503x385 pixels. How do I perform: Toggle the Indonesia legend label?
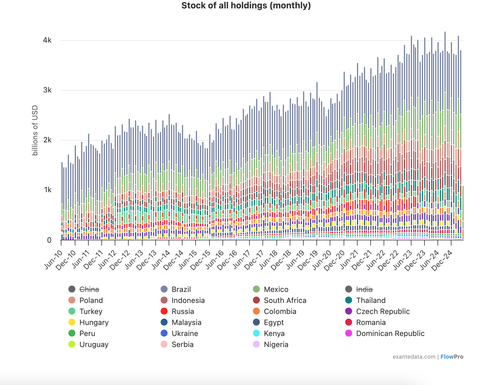188,300
